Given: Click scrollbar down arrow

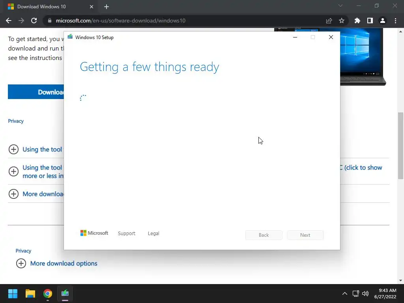Looking at the screenshot, I should tap(400, 281).
